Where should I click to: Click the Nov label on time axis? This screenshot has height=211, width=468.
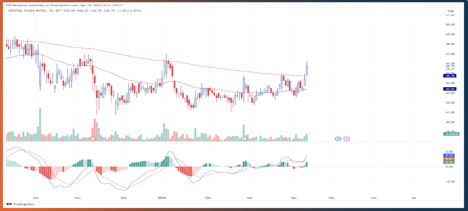(78, 198)
